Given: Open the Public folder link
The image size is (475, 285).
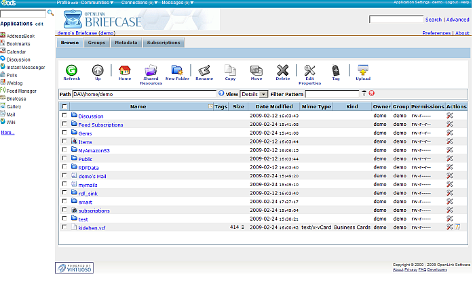Looking at the screenshot, I should pyautogui.click(x=85, y=159).
